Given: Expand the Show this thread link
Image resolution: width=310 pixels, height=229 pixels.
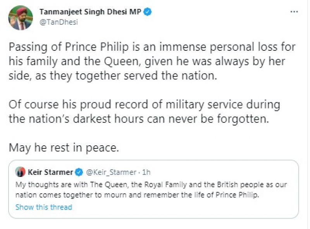Looking at the screenshot, I should point(44,207).
